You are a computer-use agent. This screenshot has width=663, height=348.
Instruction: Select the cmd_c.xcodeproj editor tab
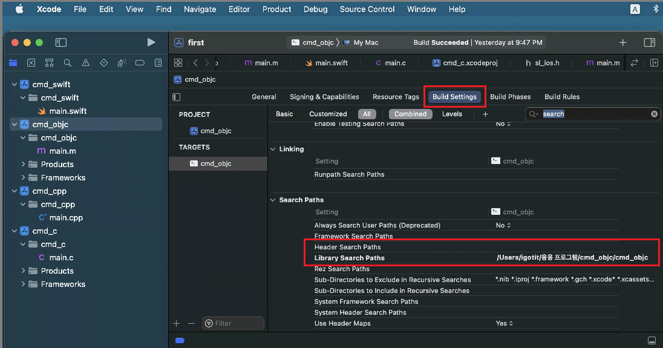(465, 62)
